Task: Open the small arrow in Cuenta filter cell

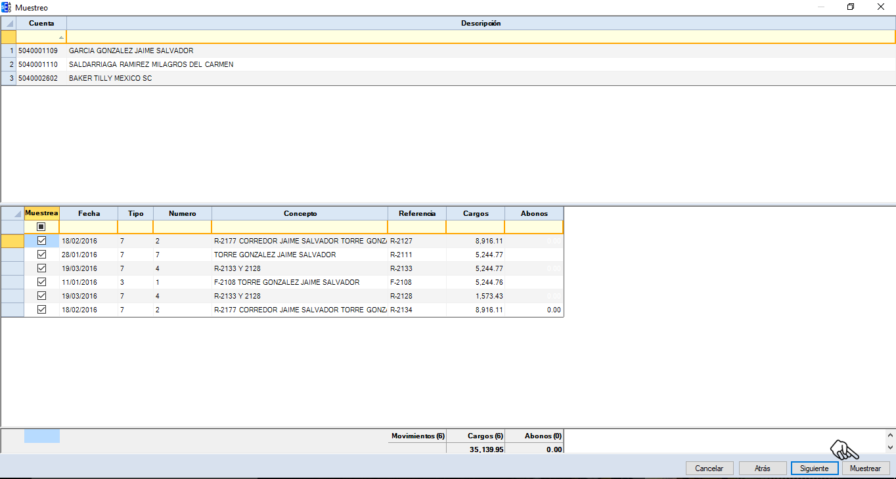Action: [x=61, y=37]
